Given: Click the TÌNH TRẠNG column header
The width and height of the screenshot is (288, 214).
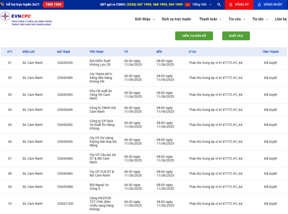Looking at the screenshot, I should pyautogui.click(x=271, y=52).
